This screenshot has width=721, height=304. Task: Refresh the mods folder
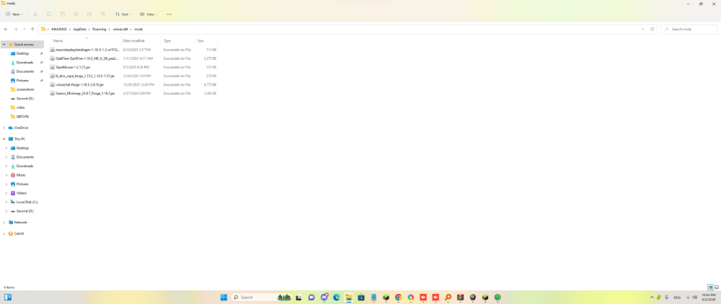(652, 29)
